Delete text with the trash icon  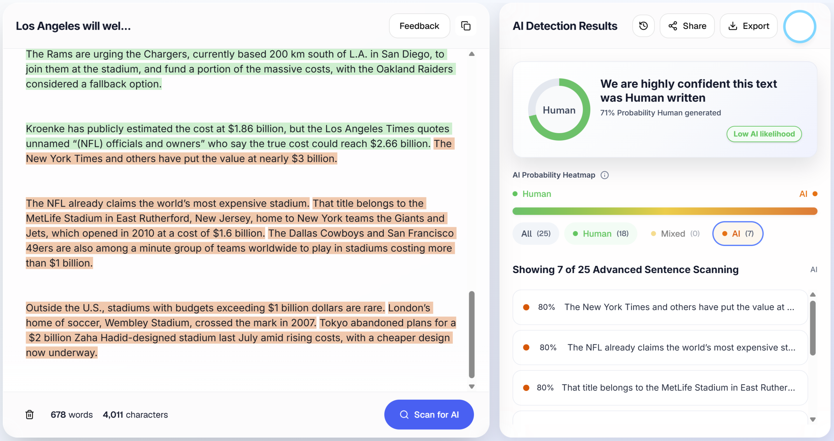[30, 414]
